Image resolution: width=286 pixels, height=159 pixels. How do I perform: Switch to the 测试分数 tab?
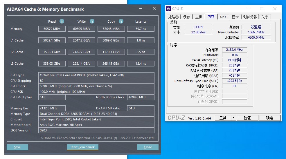[250, 17]
